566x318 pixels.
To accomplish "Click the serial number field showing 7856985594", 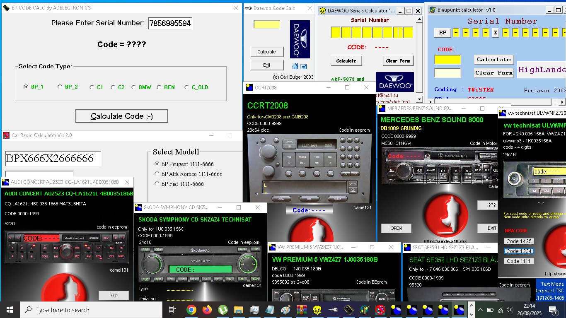I will pyautogui.click(x=170, y=23).
